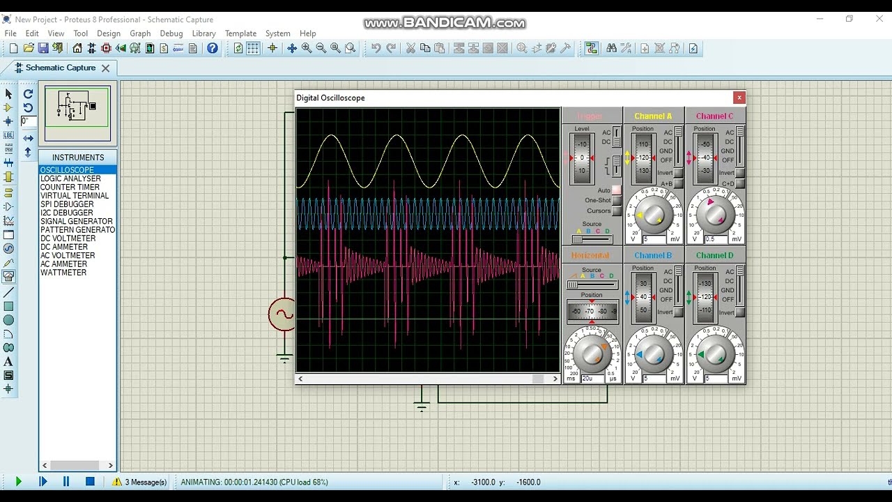Click the Horizontal timebase value field
The width and height of the screenshot is (892, 502).
(592, 379)
